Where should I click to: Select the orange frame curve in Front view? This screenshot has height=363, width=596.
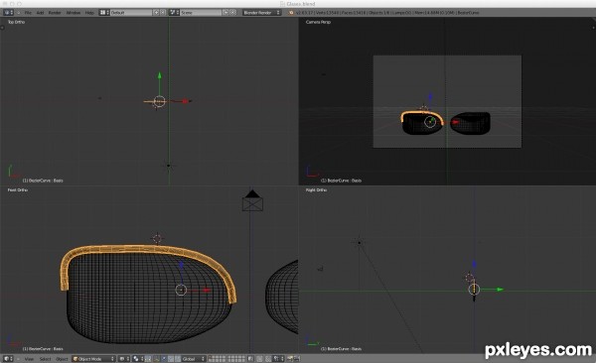point(148,249)
